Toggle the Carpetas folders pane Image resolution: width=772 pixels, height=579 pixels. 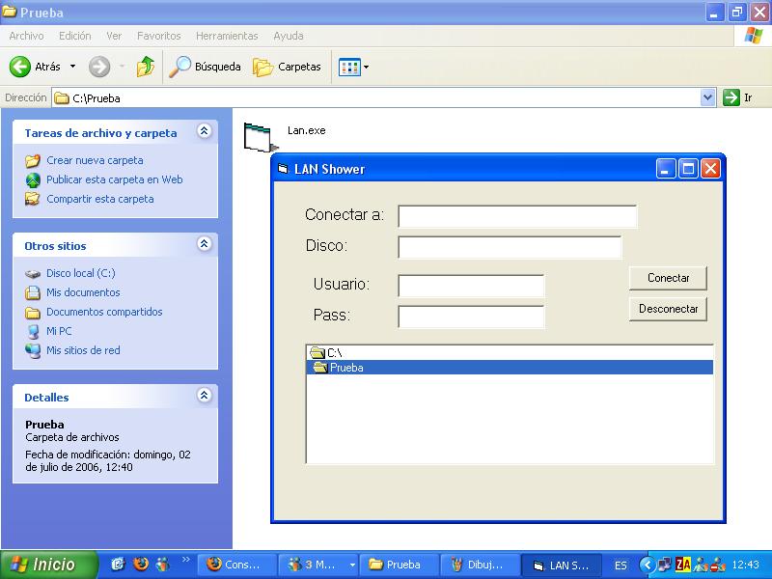287,67
